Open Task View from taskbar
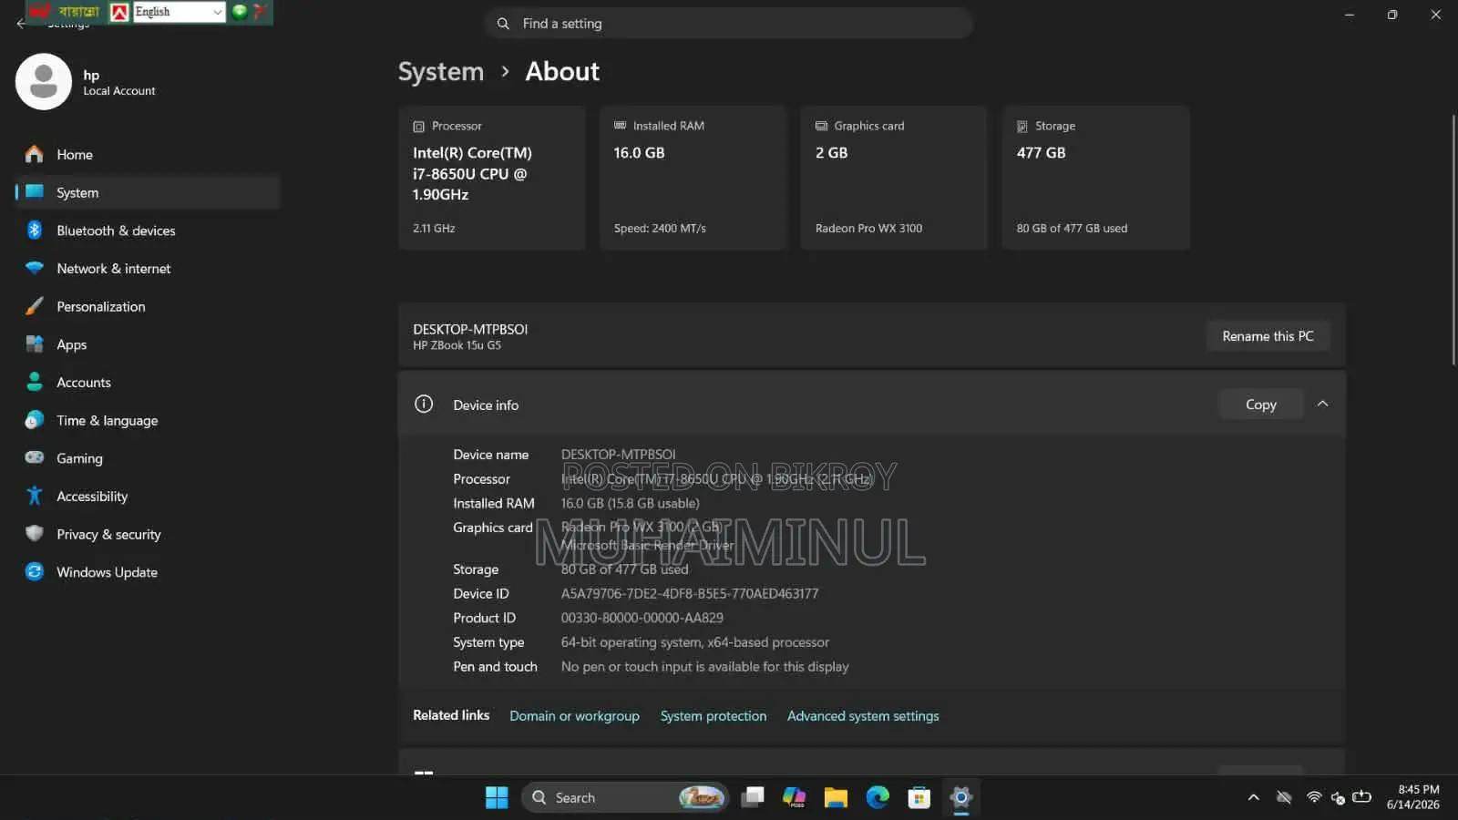 (753, 798)
